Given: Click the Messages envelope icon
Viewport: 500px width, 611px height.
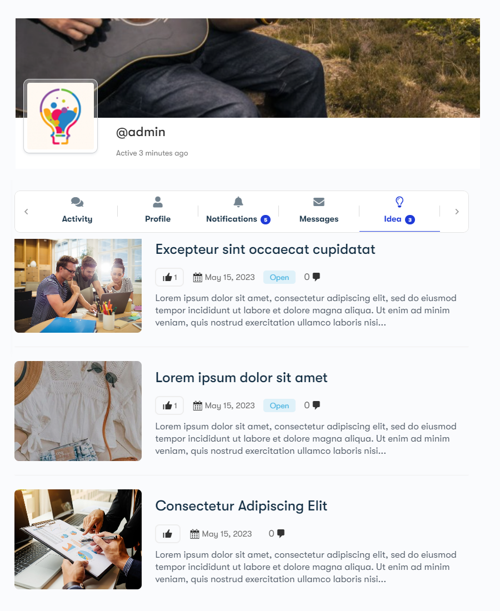Looking at the screenshot, I should tap(319, 202).
